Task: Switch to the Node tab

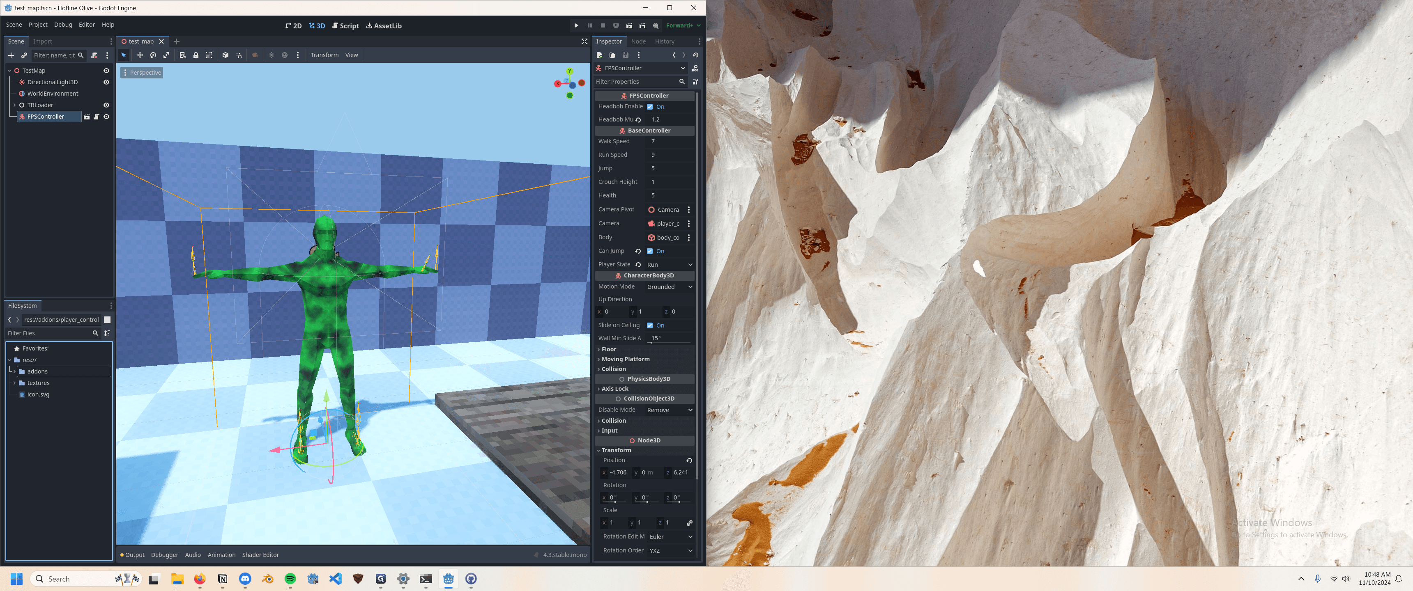Action: 638,42
